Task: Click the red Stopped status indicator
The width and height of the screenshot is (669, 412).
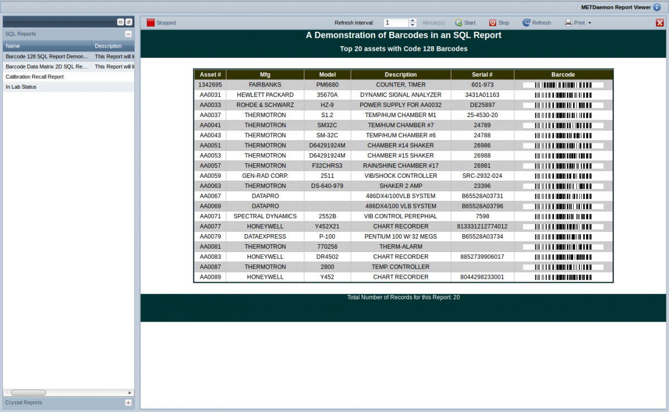Action: (x=151, y=23)
